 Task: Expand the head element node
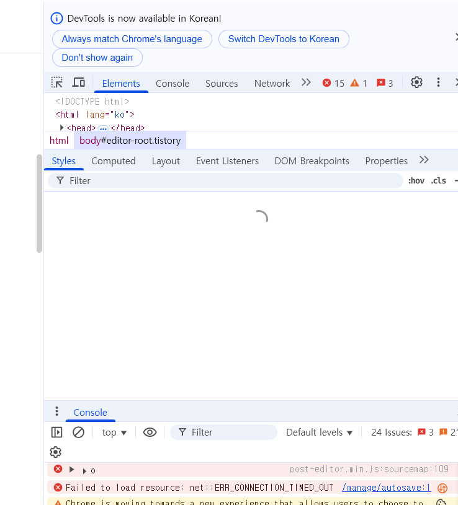coord(61,128)
